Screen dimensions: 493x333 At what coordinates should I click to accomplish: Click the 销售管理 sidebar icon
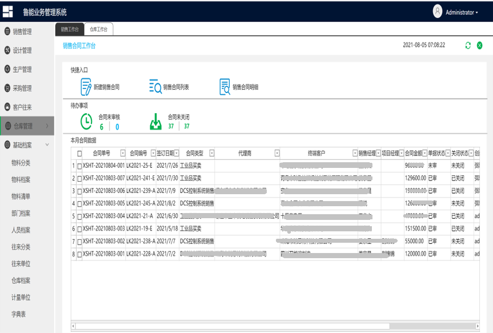pyautogui.click(x=7, y=31)
